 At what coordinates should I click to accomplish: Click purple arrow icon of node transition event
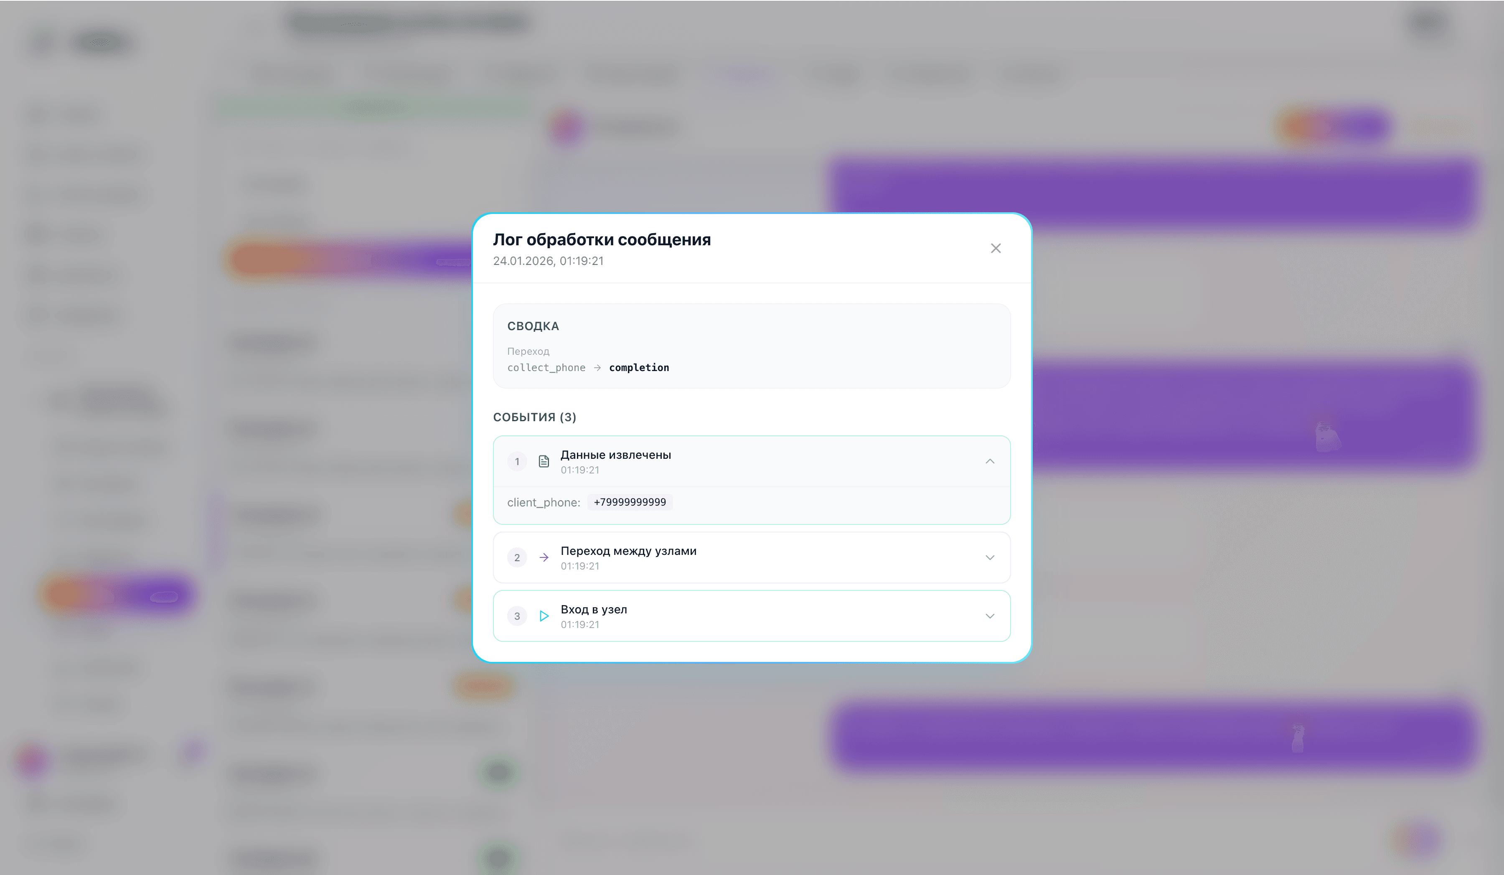[x=544, y=557]
